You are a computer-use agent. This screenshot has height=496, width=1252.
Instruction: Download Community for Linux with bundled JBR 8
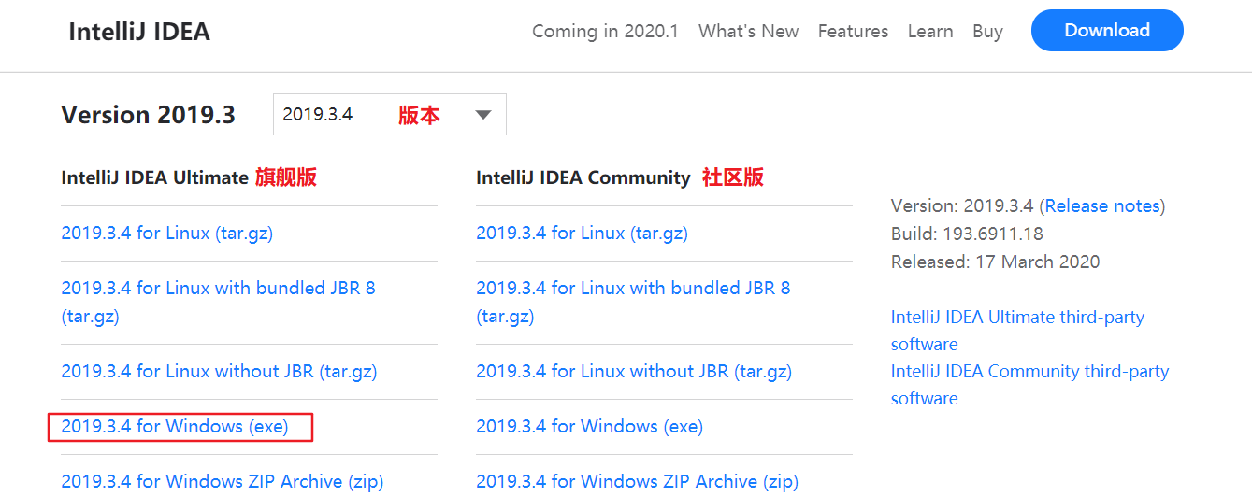pos(633,302)
